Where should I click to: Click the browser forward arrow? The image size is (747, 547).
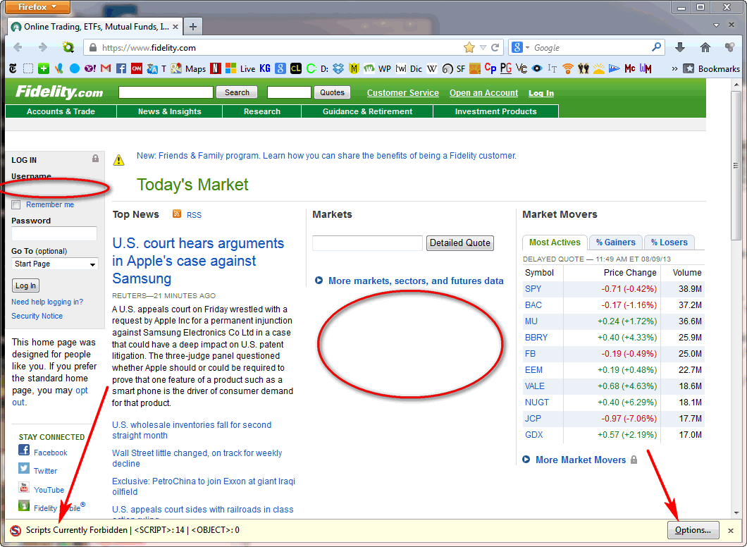(42, 47)
